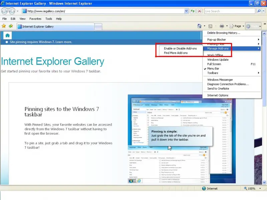Viewport: 267px width, 200px height.
Task: Click the 'Pinning sites to the Windows 7' heading
Action: [x=62, y=112]
